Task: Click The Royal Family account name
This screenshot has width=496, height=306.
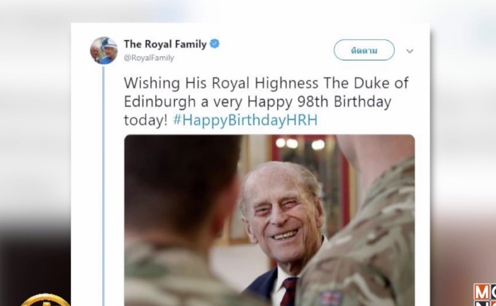Action: click(166, 44)
